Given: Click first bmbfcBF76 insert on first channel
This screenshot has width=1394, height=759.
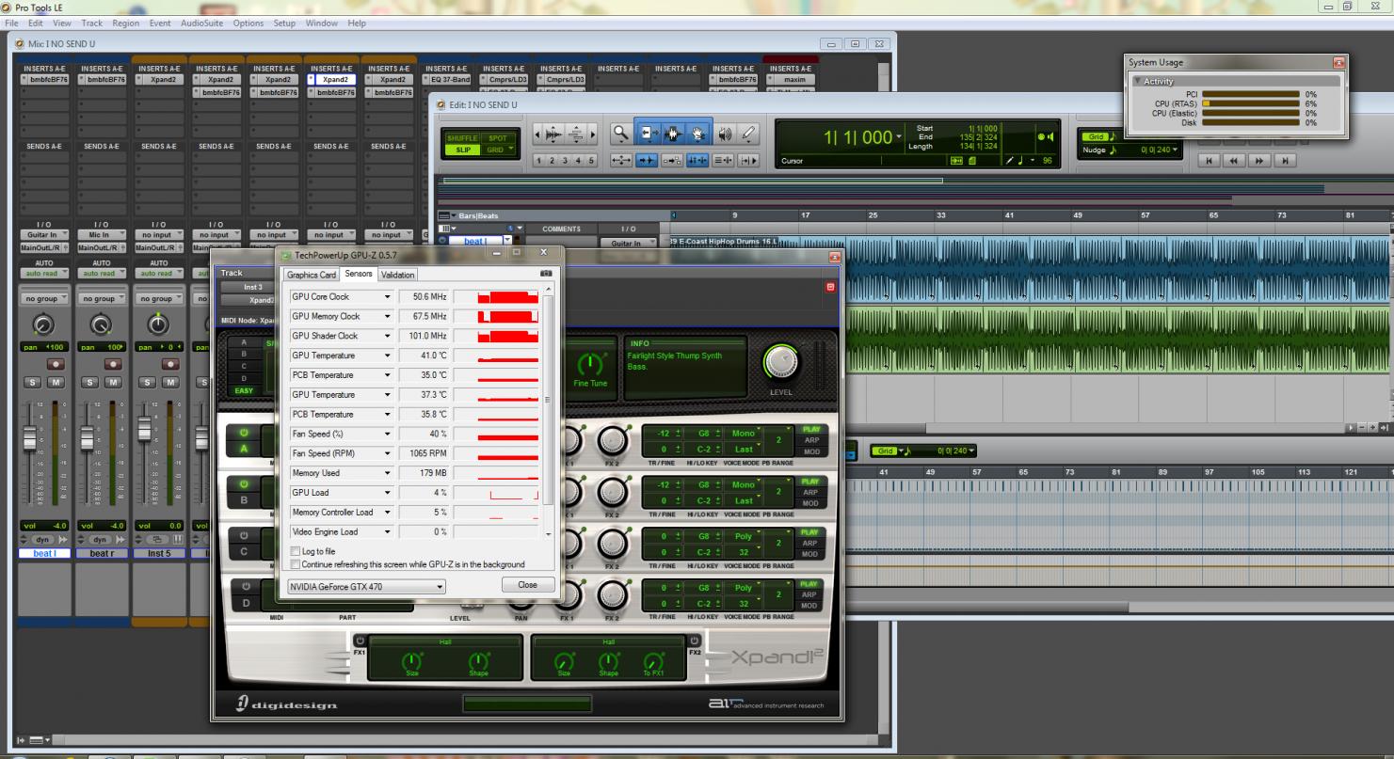Looking at the screenshot, I should click(46, 80).
